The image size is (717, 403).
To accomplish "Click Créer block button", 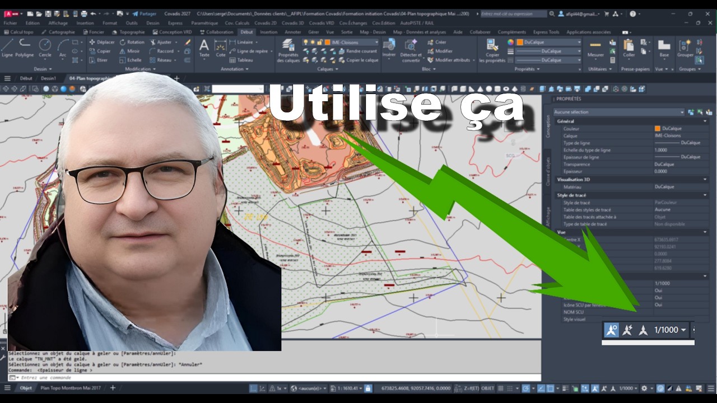I will (437, 42).
